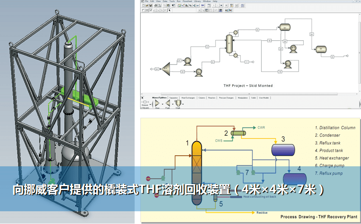Click the stream 24 label box

coord(311,34)
